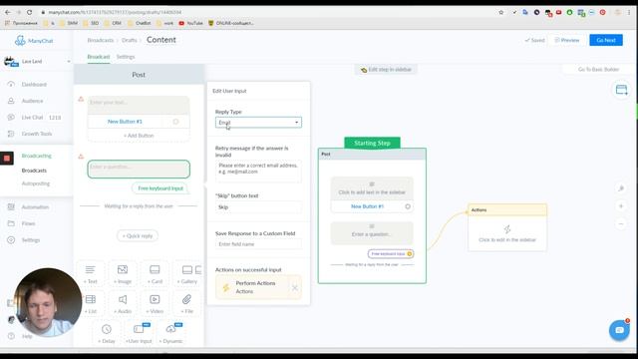Add a User Input block
Viewport: 638px width, 359px height.
click(139, 333)
